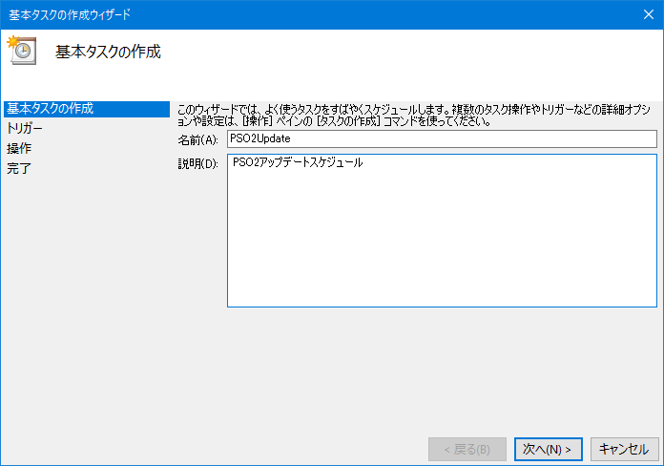
Task: Click inside the 説明(D) description box
Action: coord(442,231)
